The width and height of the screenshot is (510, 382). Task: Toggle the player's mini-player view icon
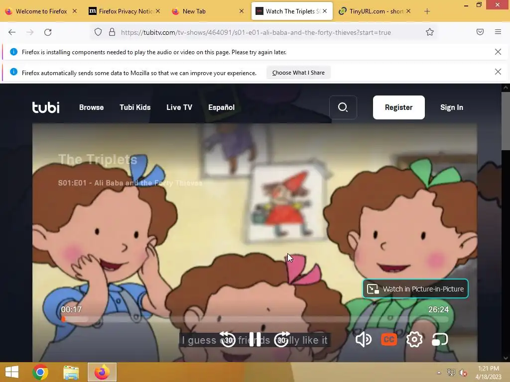click(x=440, y=340)
